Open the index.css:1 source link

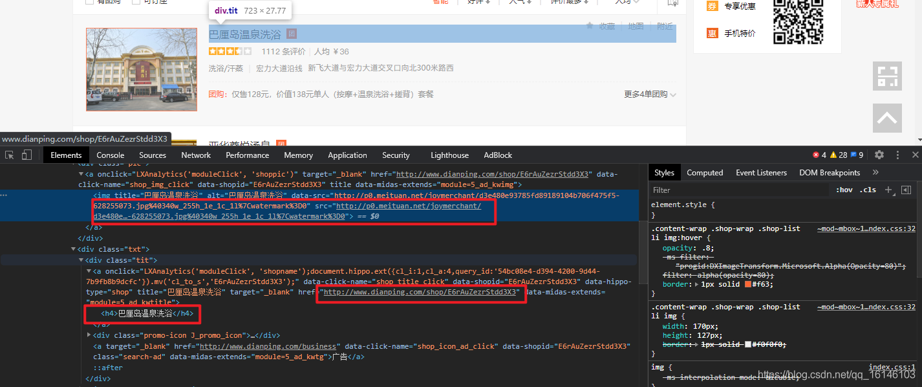coord(892,367)
